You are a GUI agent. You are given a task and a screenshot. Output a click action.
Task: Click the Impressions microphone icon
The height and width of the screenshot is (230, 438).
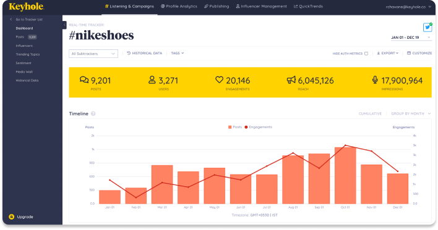coord(375,80)
